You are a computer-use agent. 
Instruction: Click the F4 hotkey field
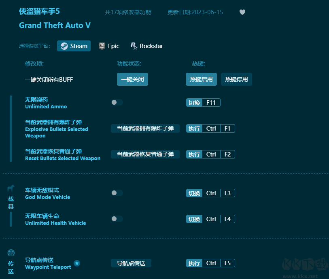(x=227, y=219)
